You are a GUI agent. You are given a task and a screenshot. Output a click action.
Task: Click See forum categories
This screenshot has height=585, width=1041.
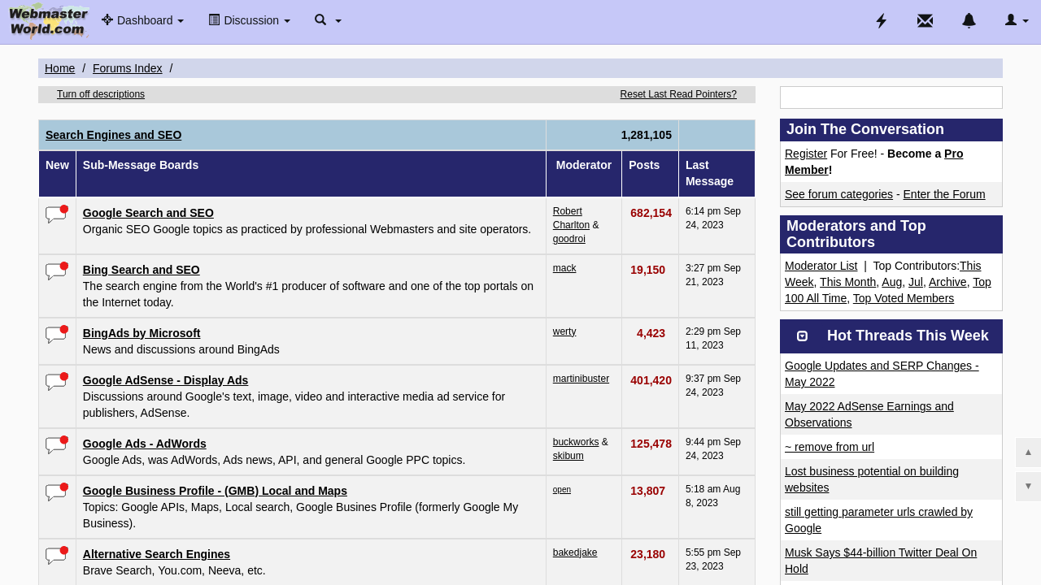[838, 194]
